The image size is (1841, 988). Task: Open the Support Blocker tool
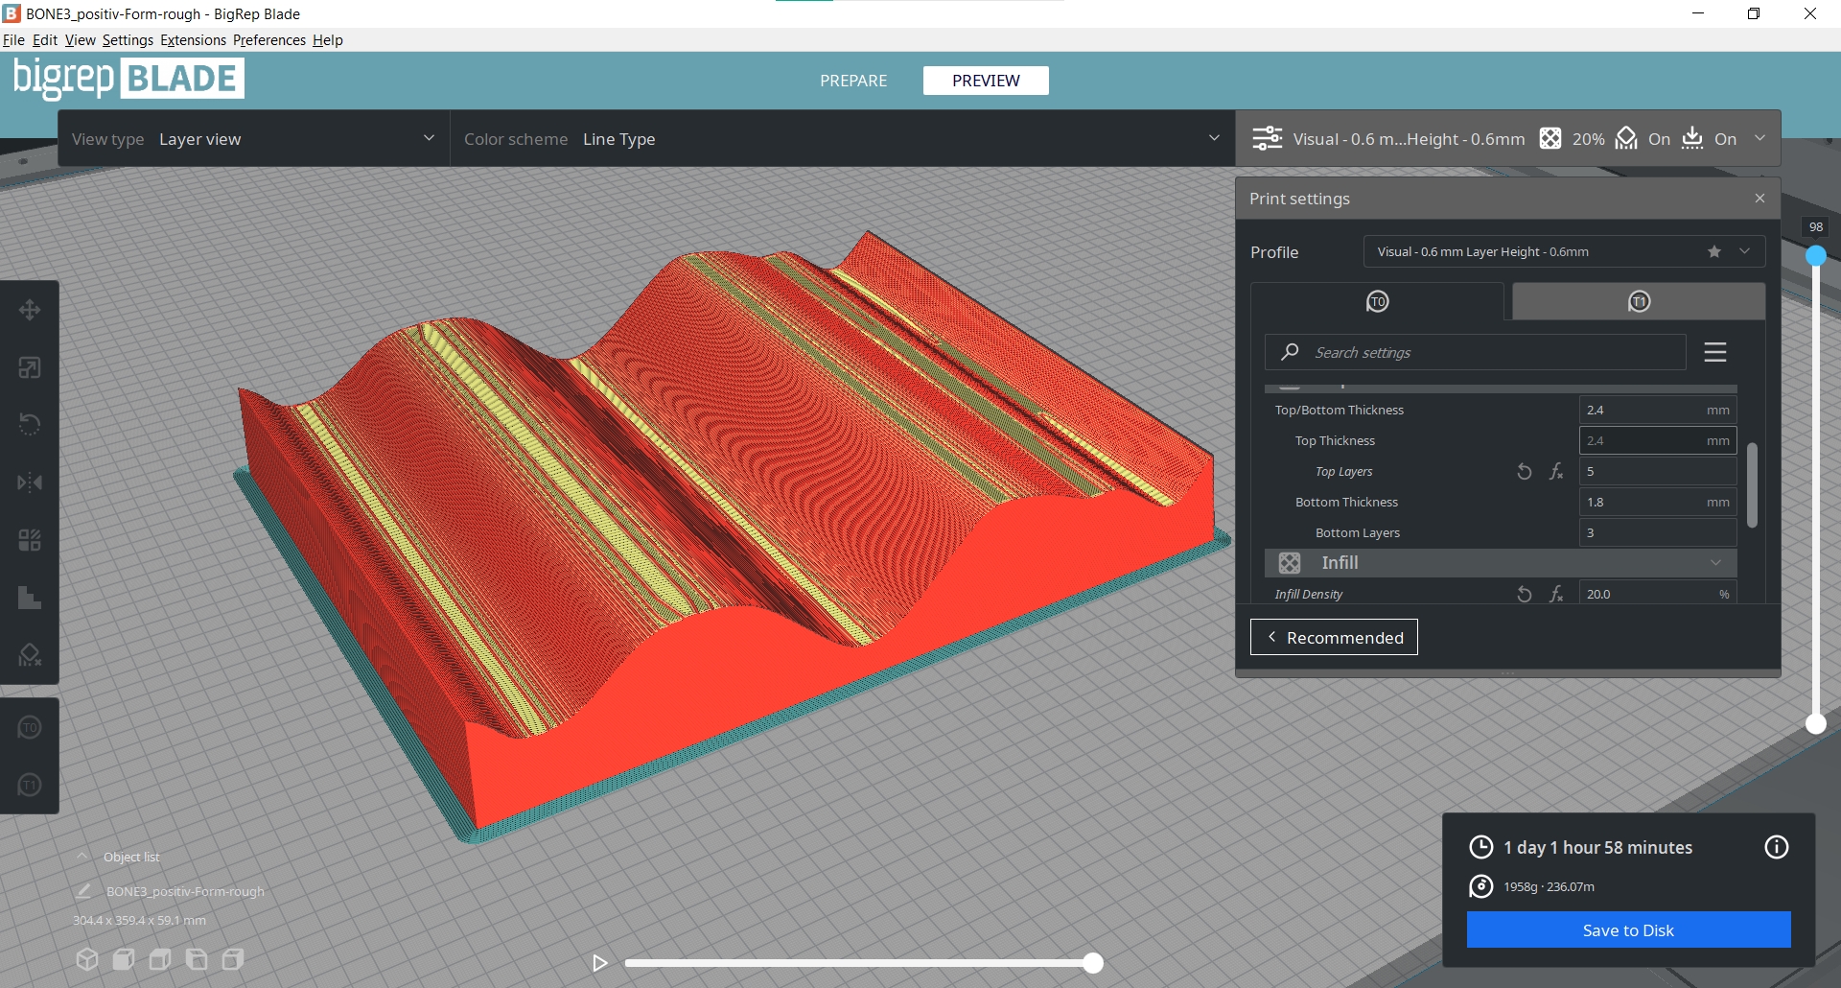pos(30,655)
